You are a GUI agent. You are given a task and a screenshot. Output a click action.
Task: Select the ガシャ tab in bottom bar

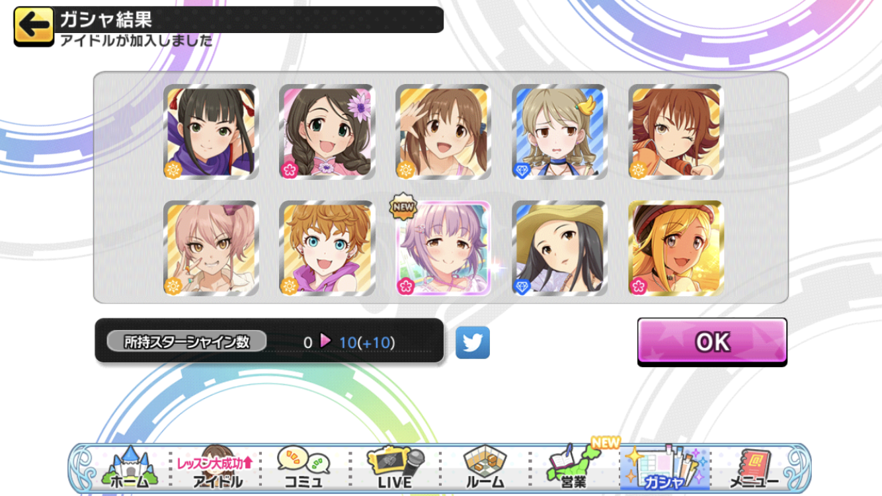(x=664, y=468)
